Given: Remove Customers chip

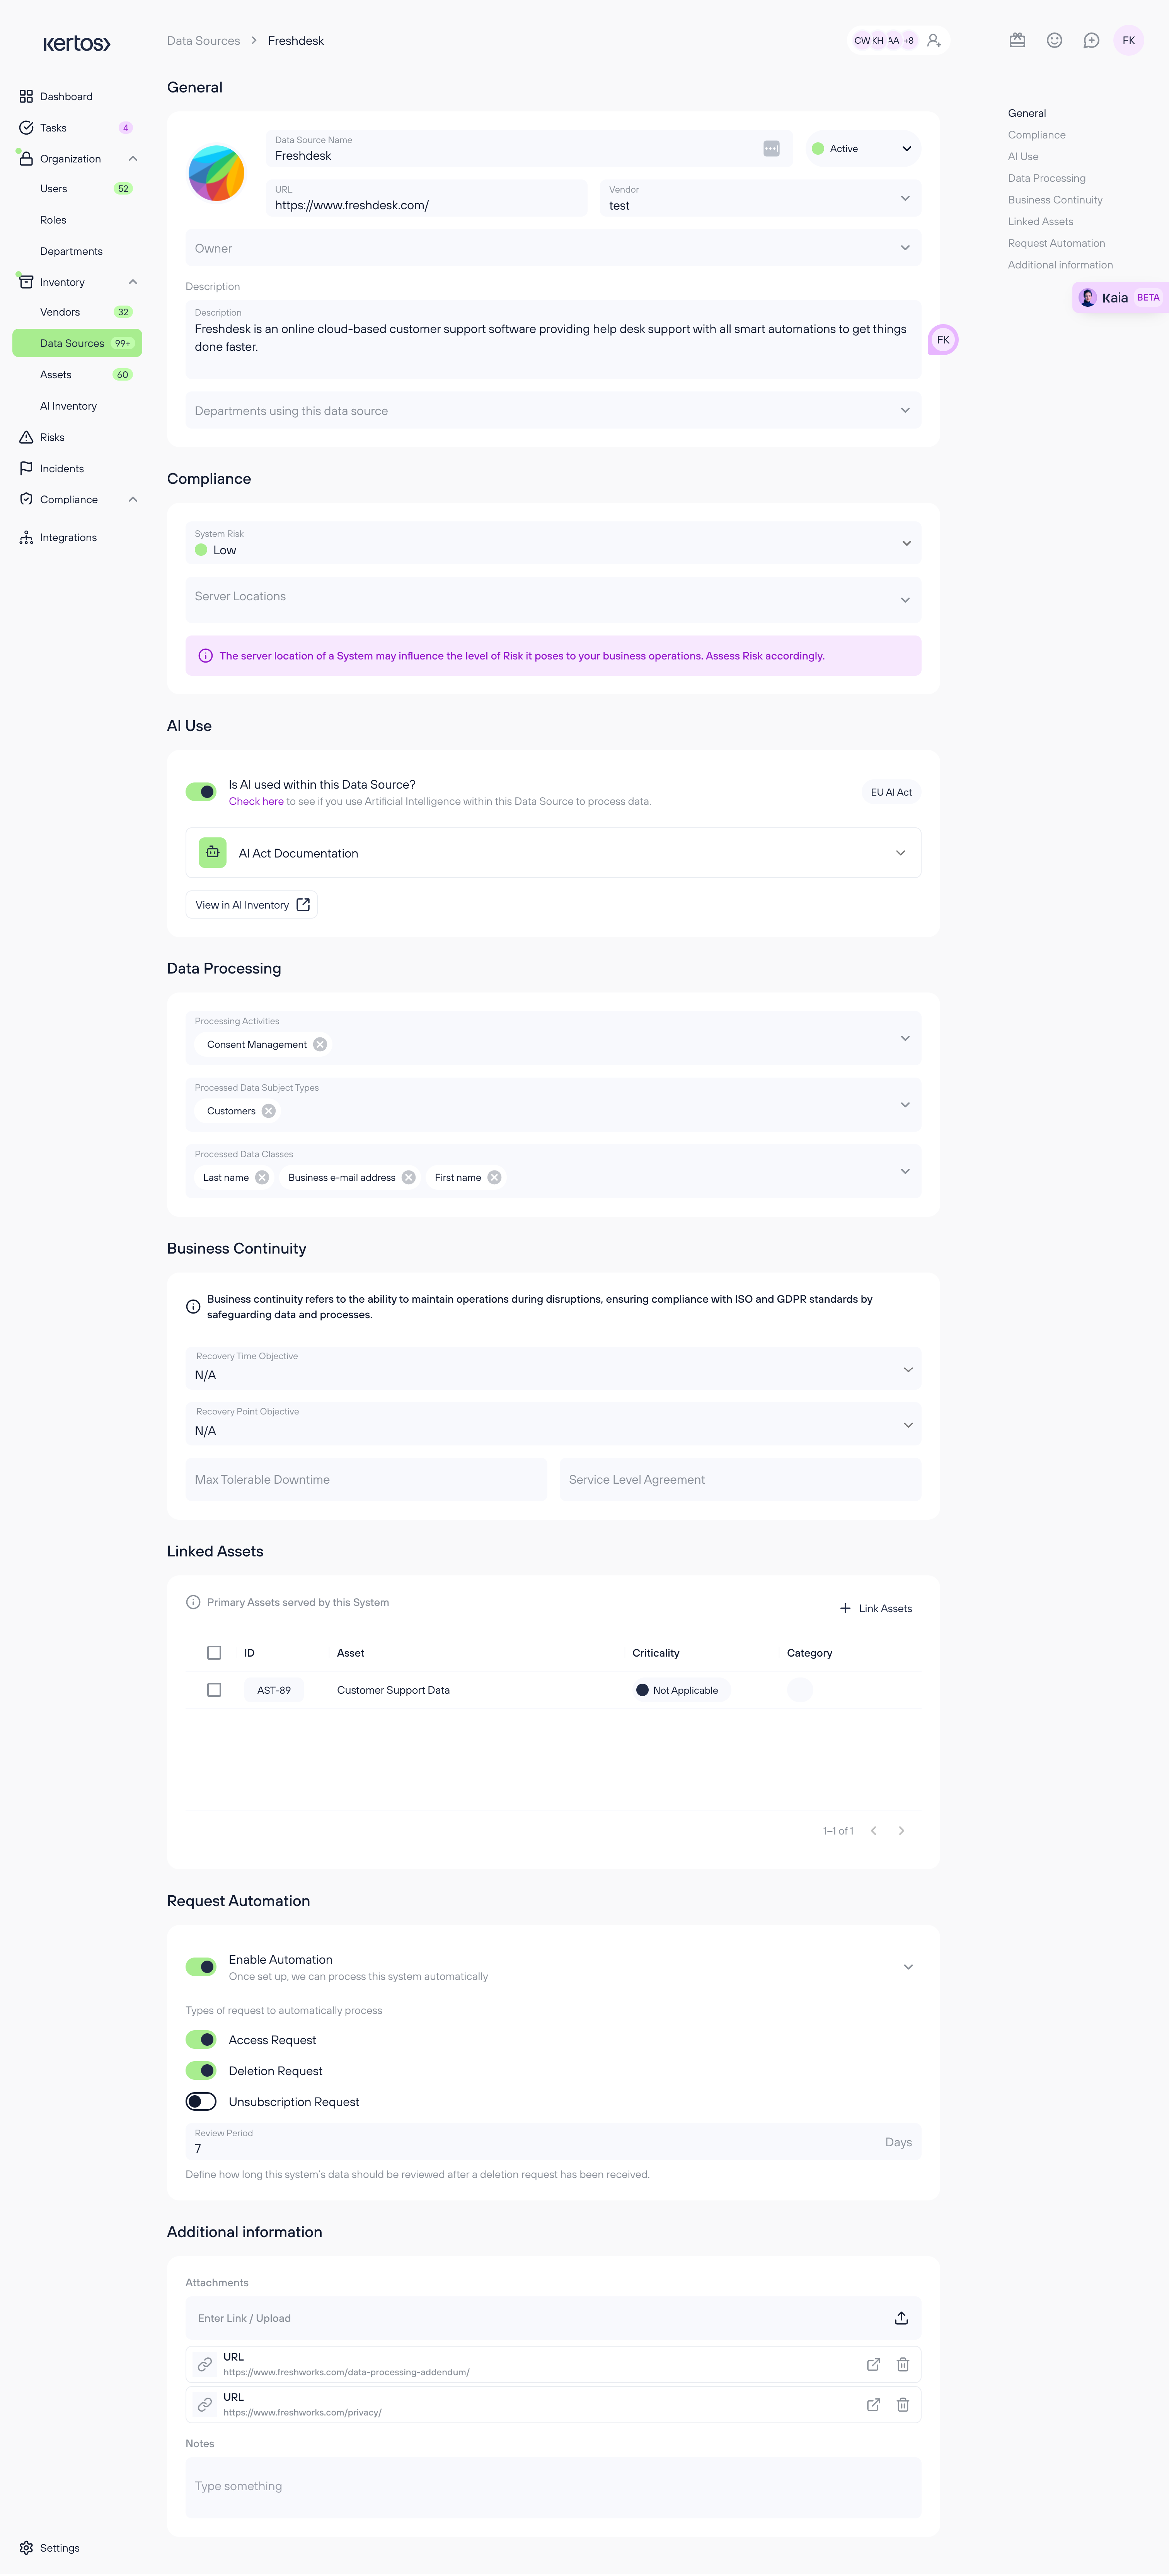Looking at the screenshot, I should (269, 1111).
